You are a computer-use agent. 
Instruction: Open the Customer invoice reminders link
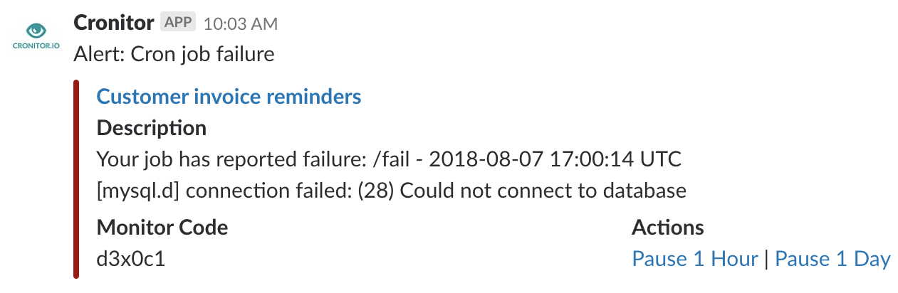(229, 96)
